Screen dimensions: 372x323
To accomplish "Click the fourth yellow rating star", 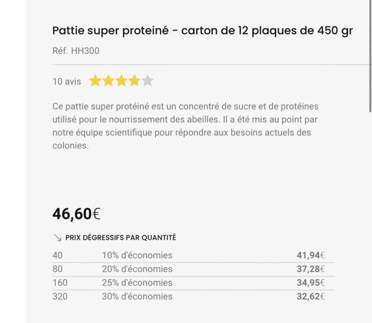I will pos(134,81).
